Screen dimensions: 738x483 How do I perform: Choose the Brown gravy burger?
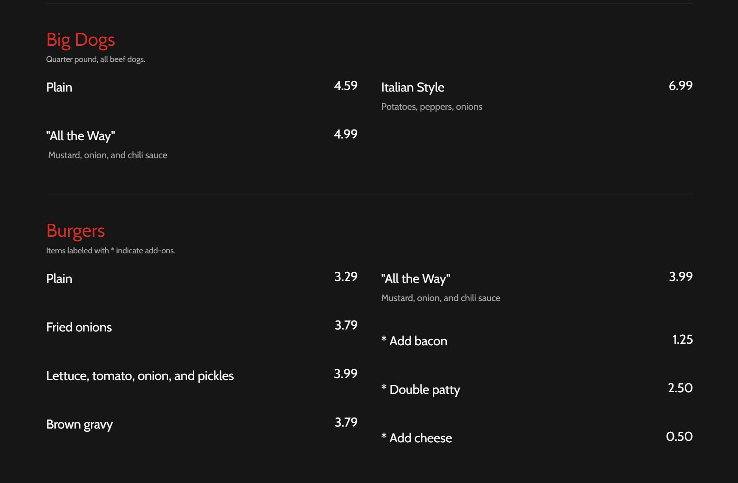[x=79, y=424]
